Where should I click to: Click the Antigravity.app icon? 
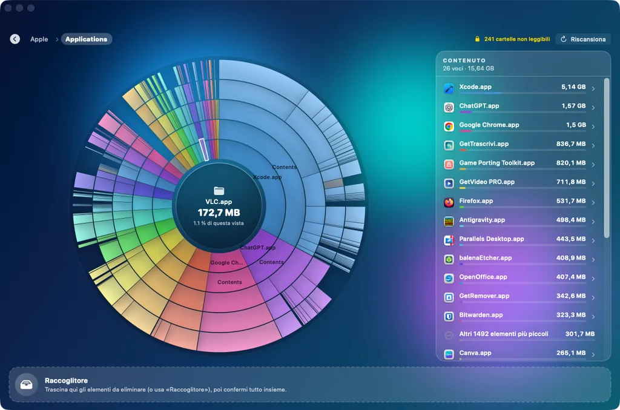coord(449,221)
